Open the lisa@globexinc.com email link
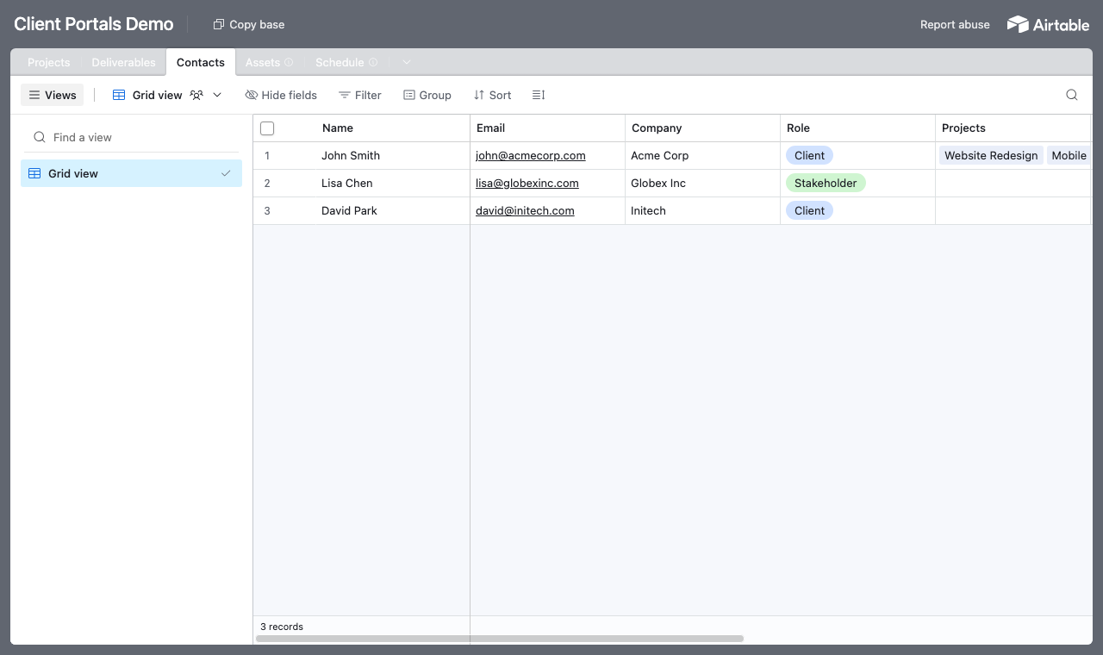 point(527,184)
